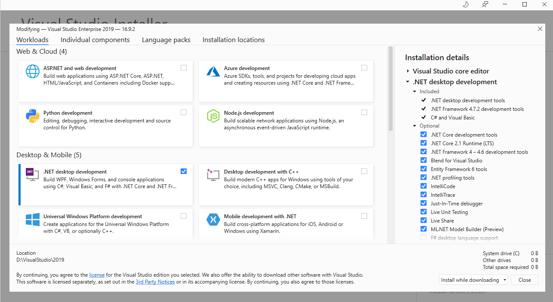Uncheck Live Share option
Viewport: 553px width, 302px height.
[424, 220]
